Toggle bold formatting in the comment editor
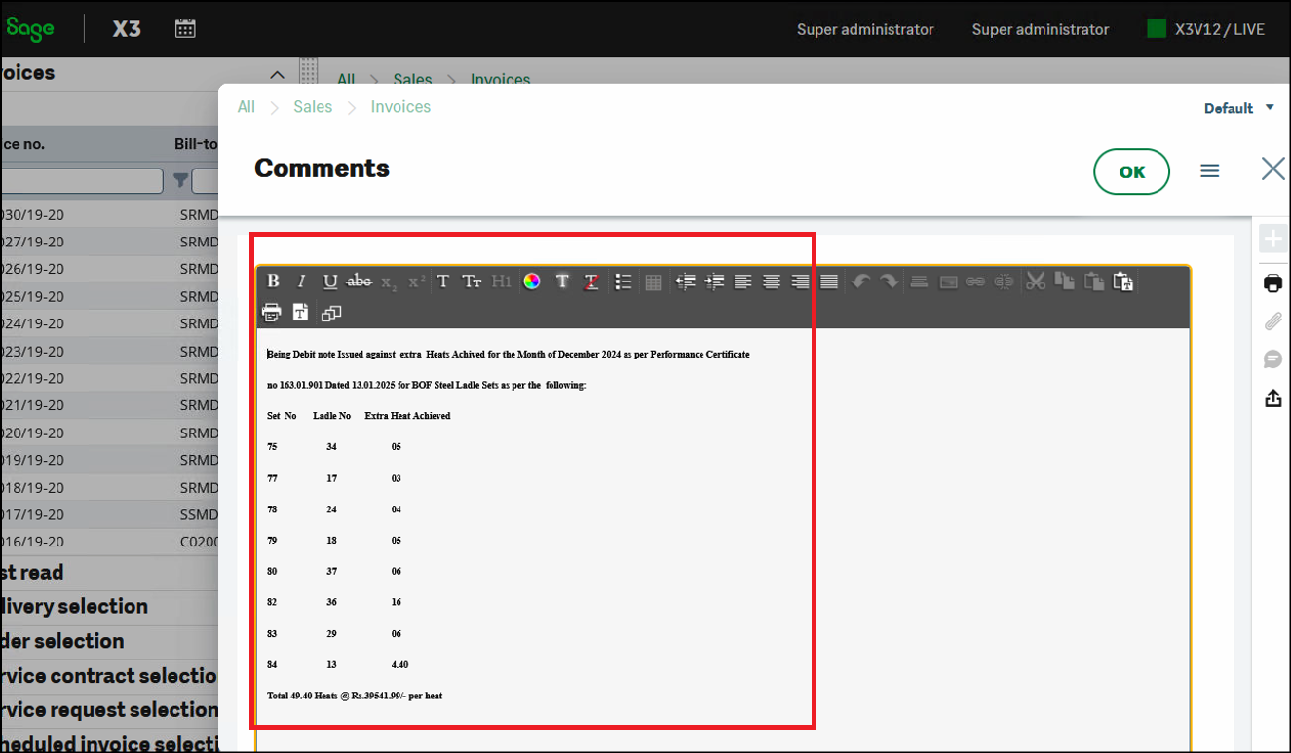 click(273, 281)
